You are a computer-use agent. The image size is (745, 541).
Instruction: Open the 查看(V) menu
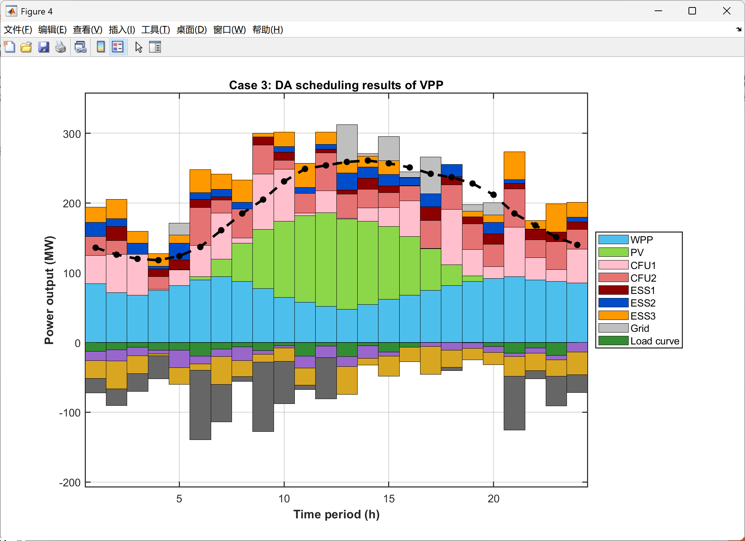point(87,30)
